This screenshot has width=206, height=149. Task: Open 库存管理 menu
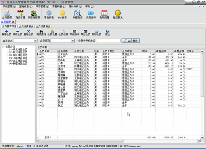tap(42, 7)
